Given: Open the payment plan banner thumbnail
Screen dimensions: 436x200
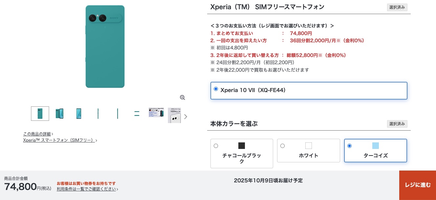Looking at the screenshot, I should 156,113.
